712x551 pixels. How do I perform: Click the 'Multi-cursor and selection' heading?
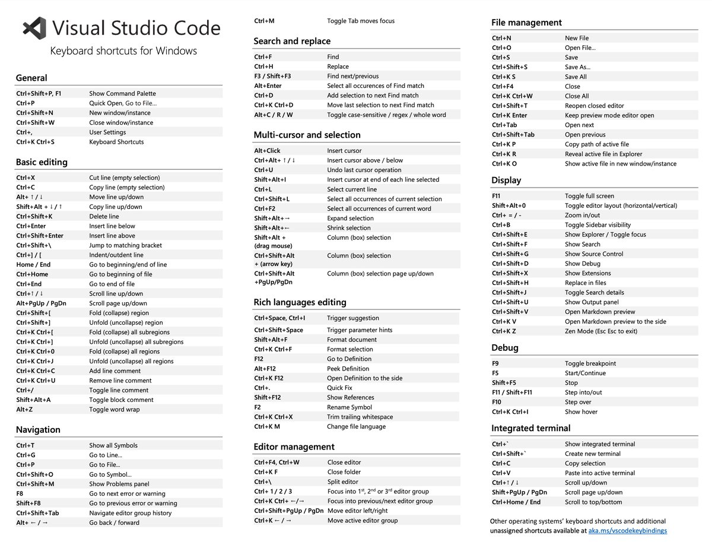coord(307,135)
